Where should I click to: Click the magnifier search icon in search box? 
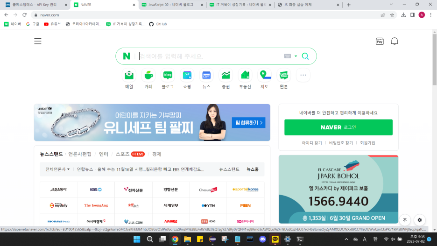tap(305, 56)
